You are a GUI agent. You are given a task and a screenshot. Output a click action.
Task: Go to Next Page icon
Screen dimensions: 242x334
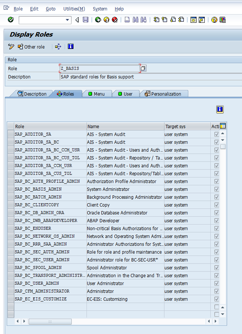pyautogui.click(x=173, y=20)
